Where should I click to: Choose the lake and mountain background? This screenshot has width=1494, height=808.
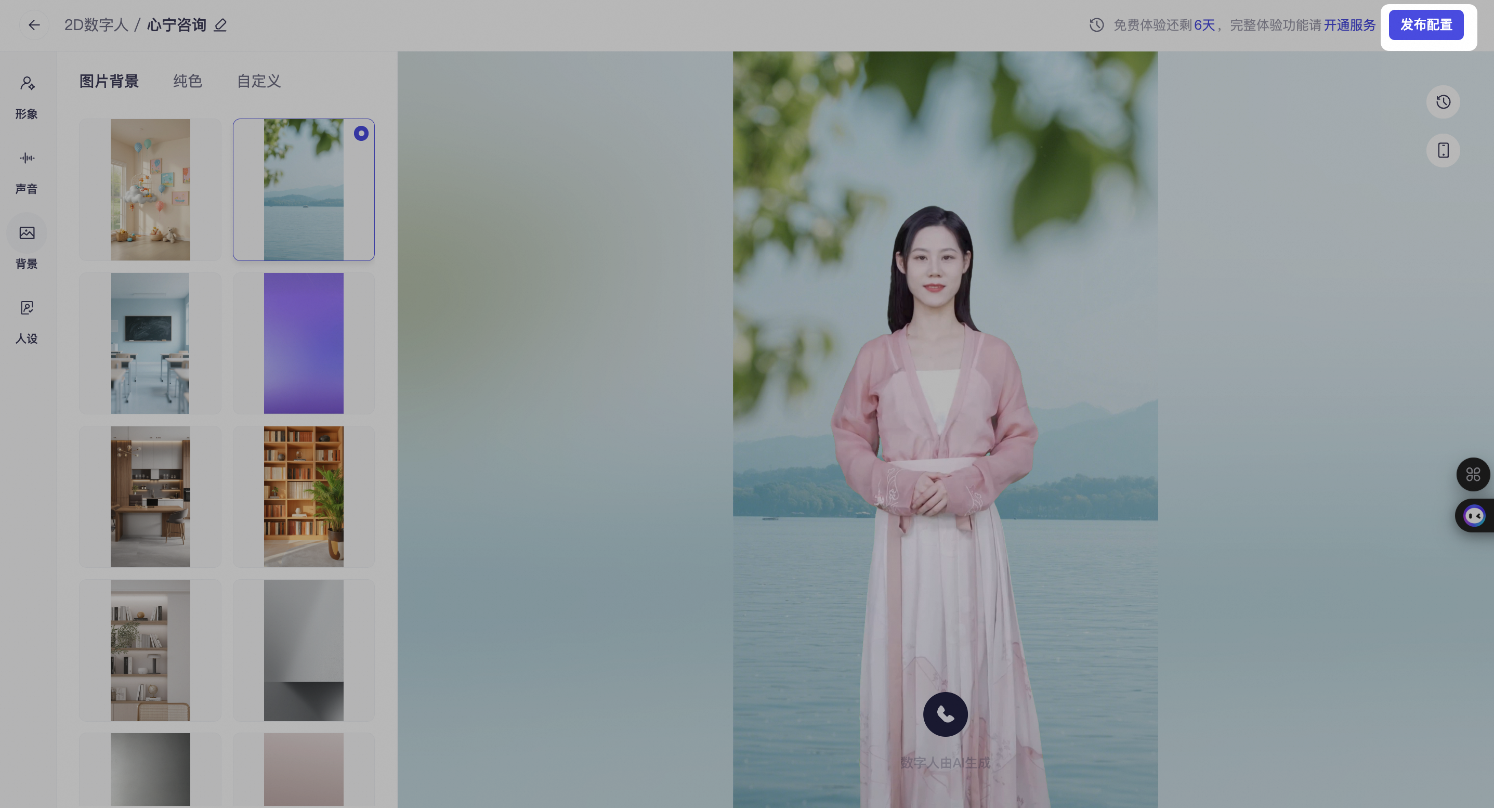[x=304, y=190]
